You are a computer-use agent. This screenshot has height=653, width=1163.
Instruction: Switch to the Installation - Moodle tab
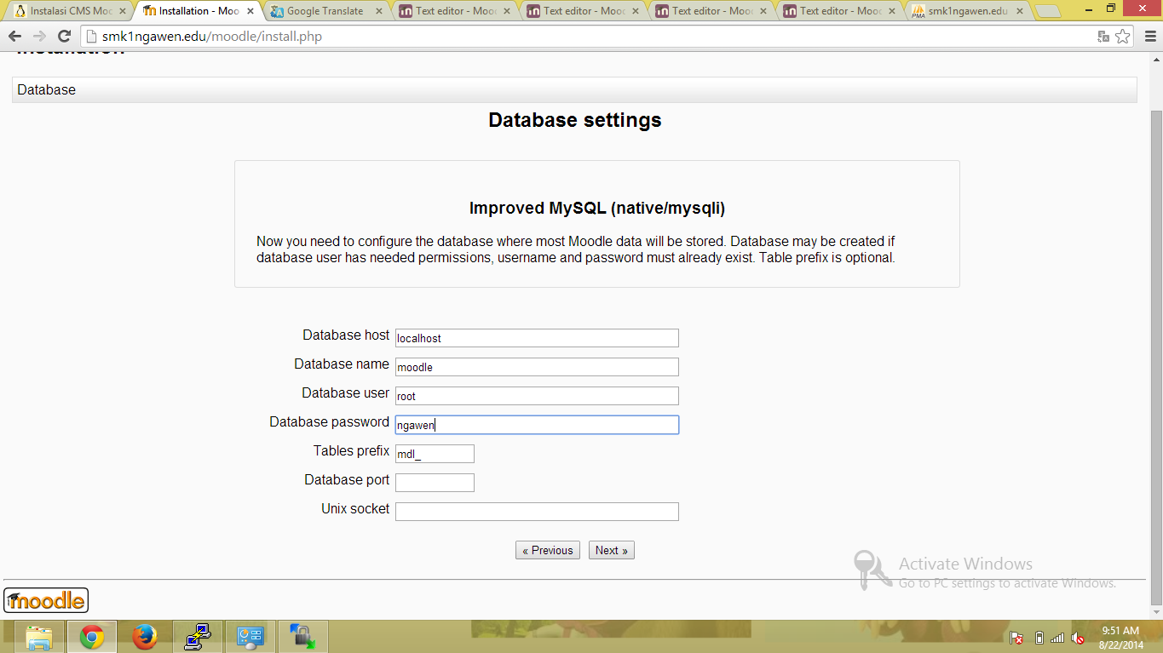[198, 11]
